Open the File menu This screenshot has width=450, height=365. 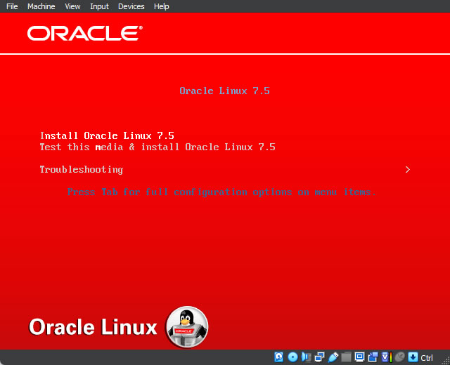tap(12, 6)
